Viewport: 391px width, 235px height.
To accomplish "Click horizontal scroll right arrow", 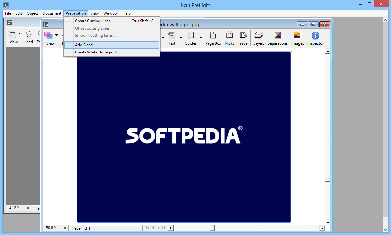I will pyautogui.click(x=322, y=228).
